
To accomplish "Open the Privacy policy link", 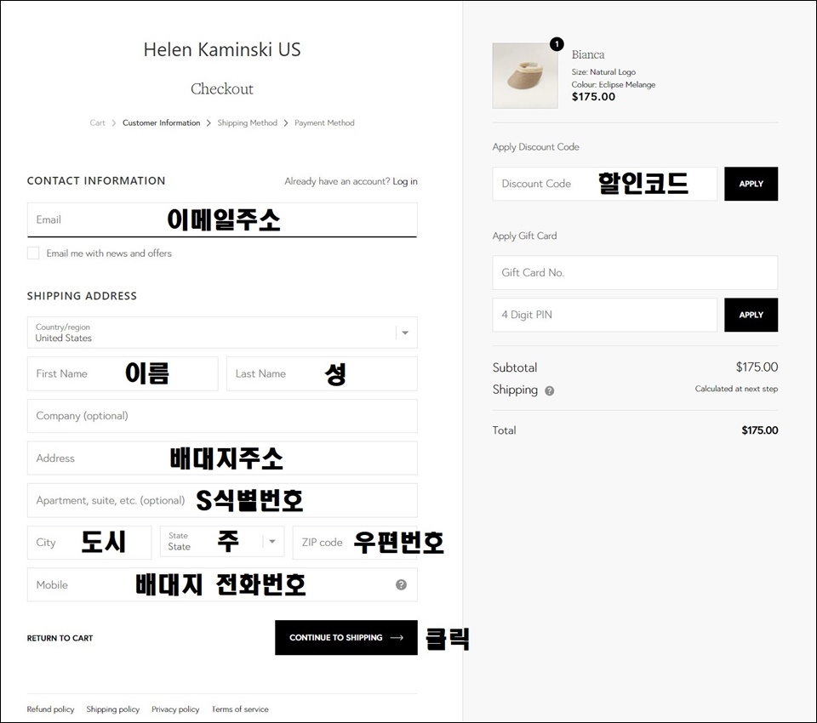I will pyautogui.click(x=175, y=709).
